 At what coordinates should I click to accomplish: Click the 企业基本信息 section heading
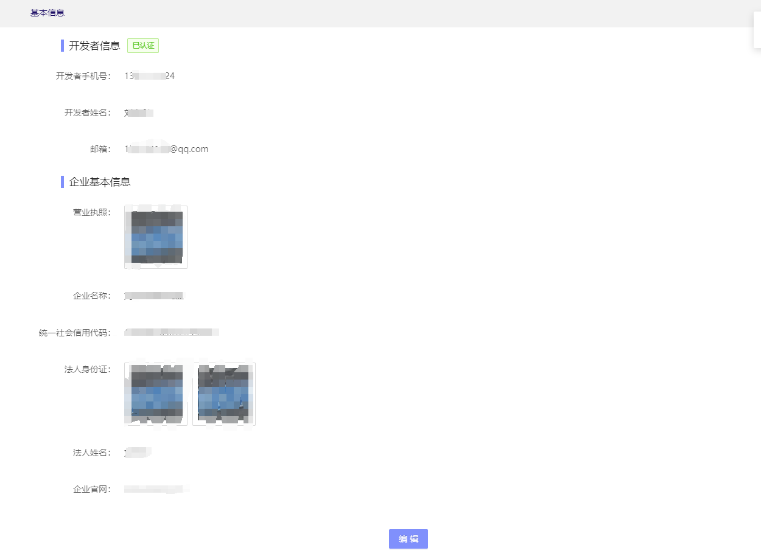pos(100,182)
